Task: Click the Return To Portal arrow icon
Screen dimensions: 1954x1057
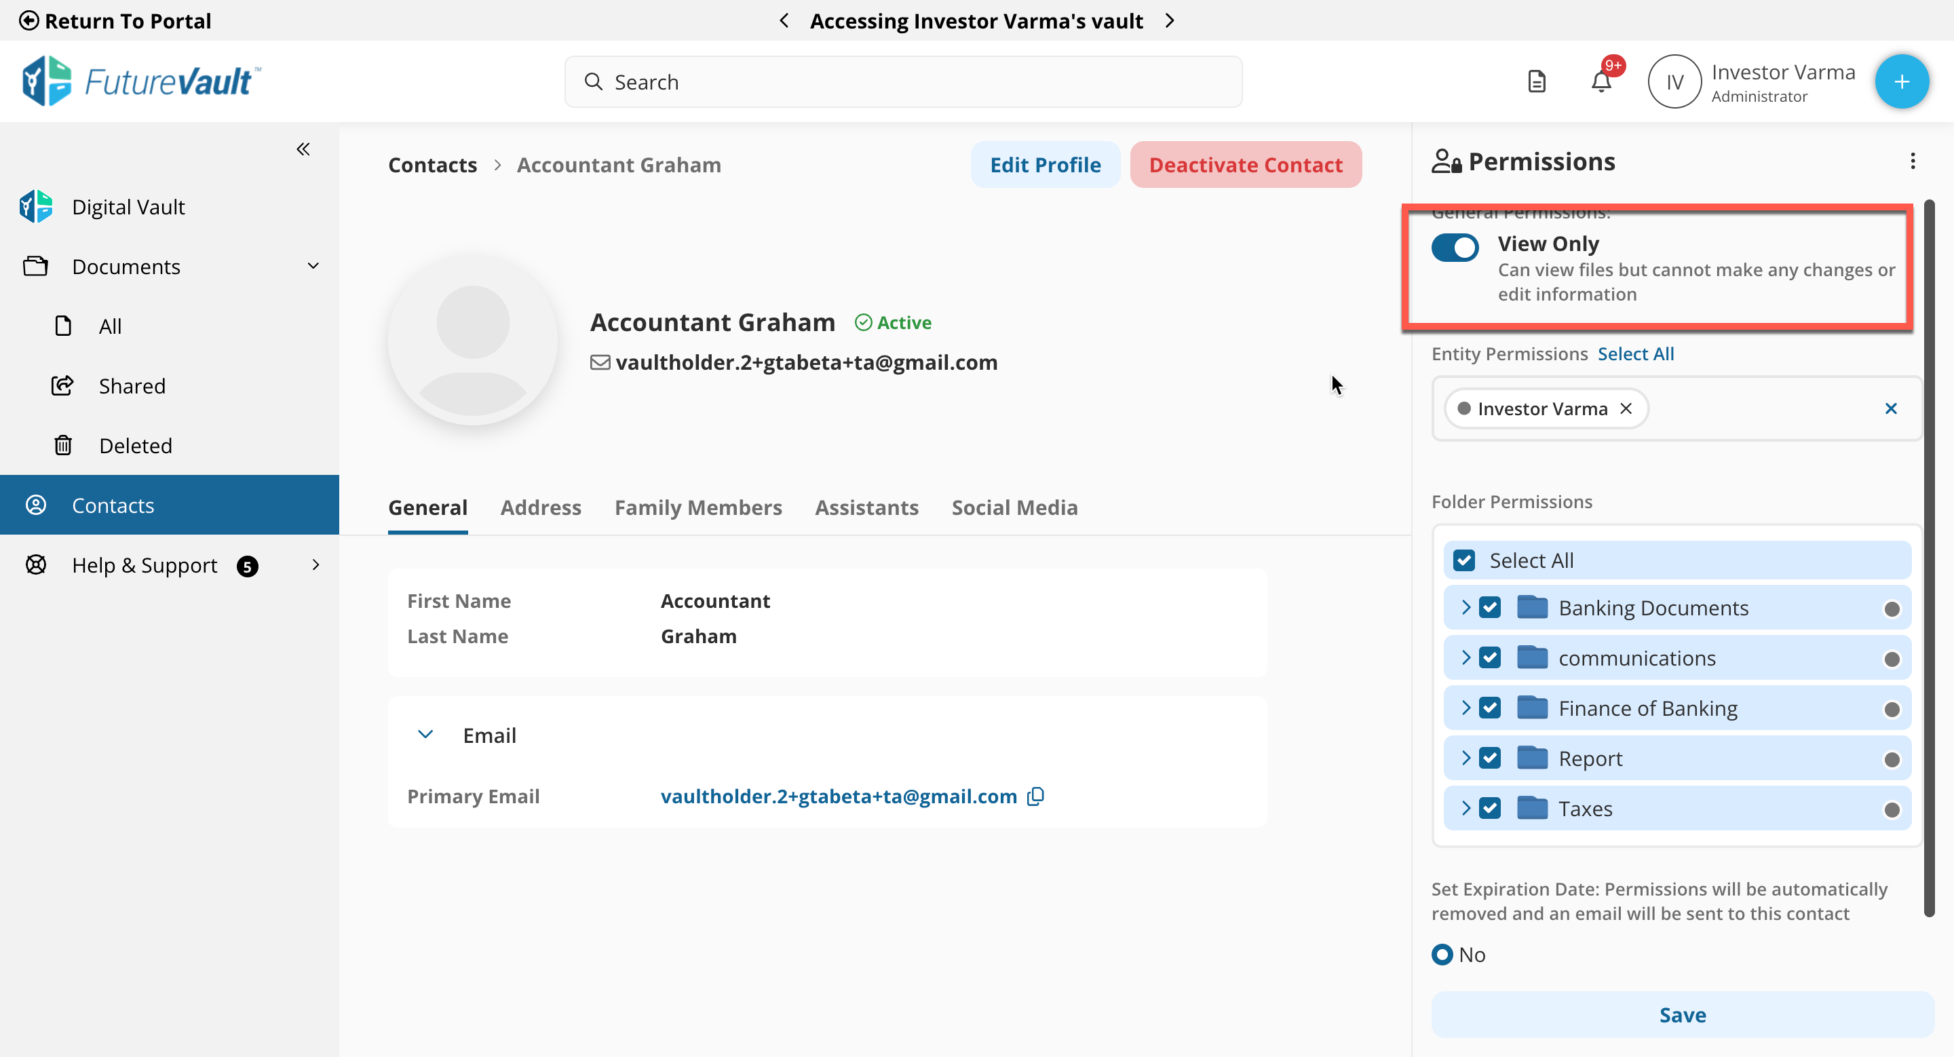Action: [x=28, y=20]
